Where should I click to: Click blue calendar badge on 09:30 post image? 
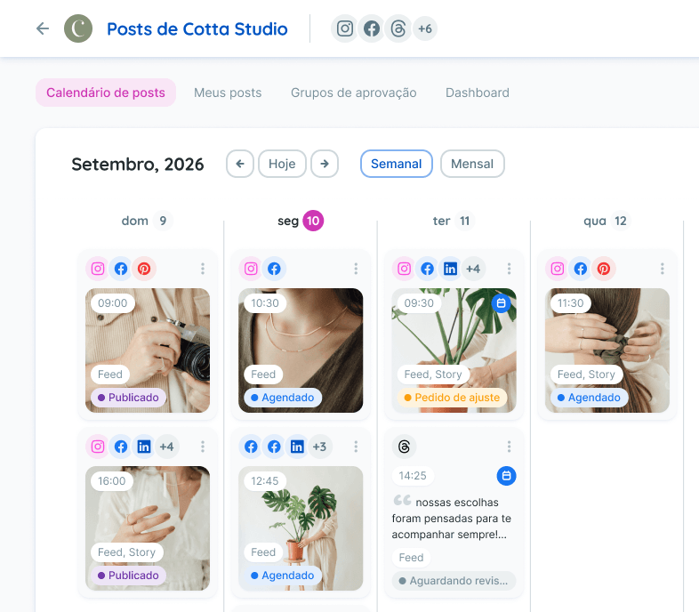coord(501,302)
